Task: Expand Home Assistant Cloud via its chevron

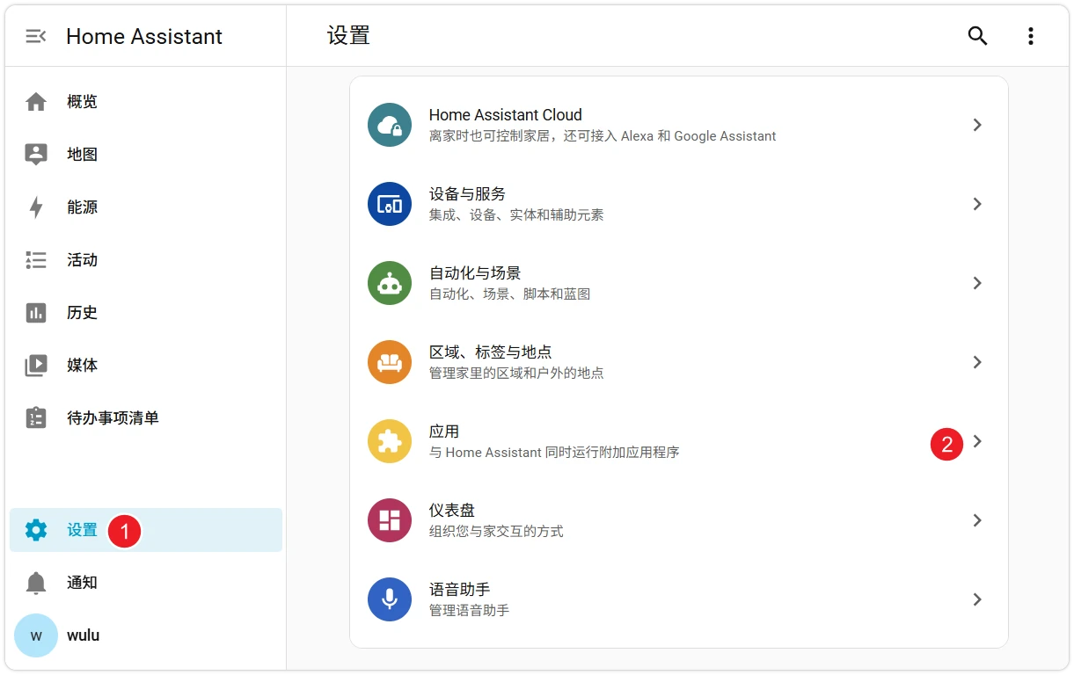Action: 977,125
